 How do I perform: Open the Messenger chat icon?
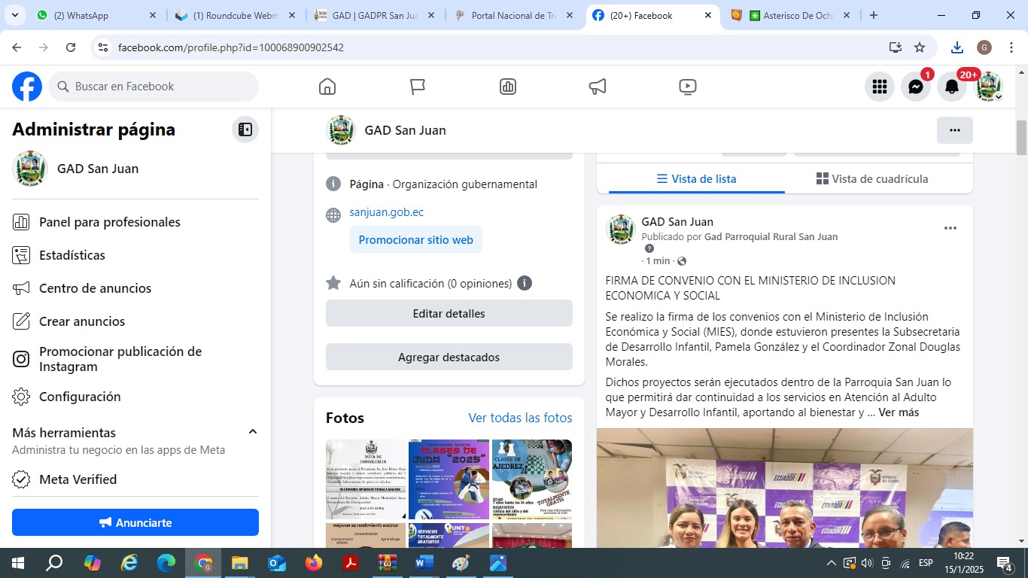(916, 87)
